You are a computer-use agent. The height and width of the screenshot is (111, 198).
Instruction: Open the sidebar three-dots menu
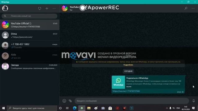(54, 8)
